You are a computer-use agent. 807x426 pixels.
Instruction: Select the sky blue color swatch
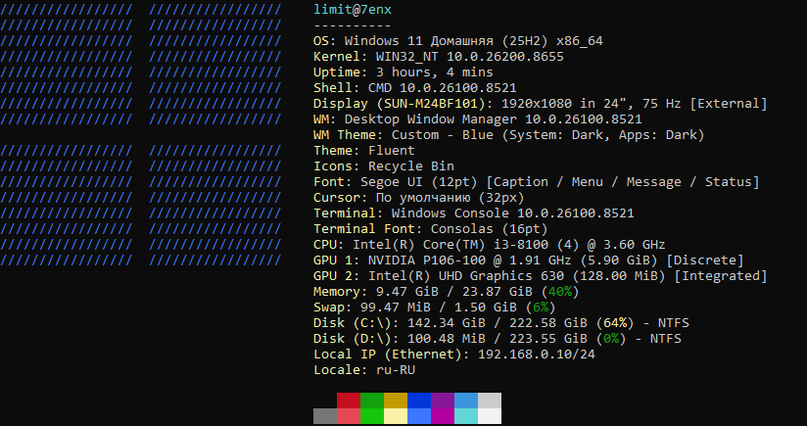(466, 401)
